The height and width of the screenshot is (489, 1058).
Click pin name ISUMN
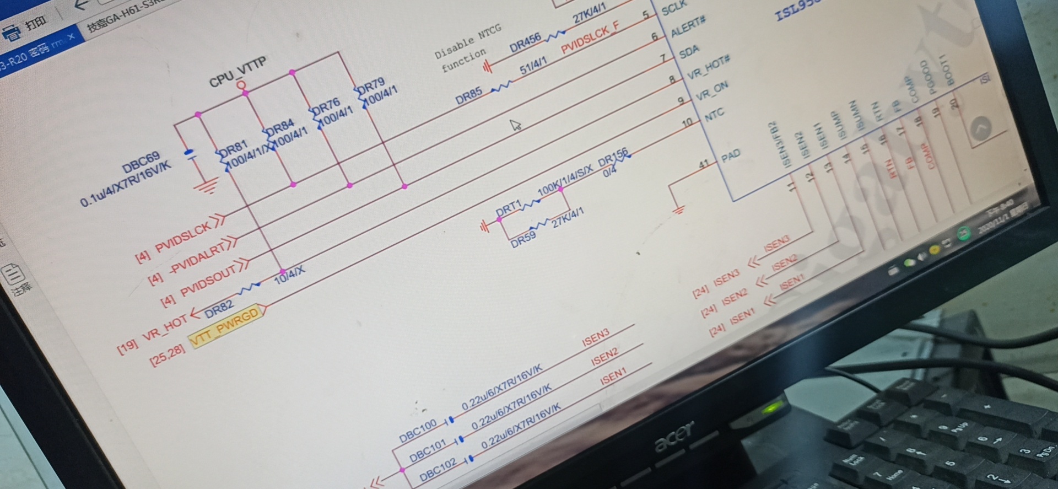pyautogui.click(x=857, y=116)
